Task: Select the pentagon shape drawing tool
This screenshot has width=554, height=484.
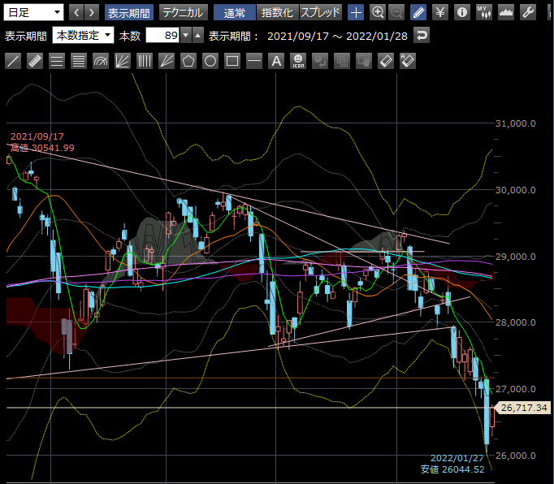Action: [x=188, y=61]
